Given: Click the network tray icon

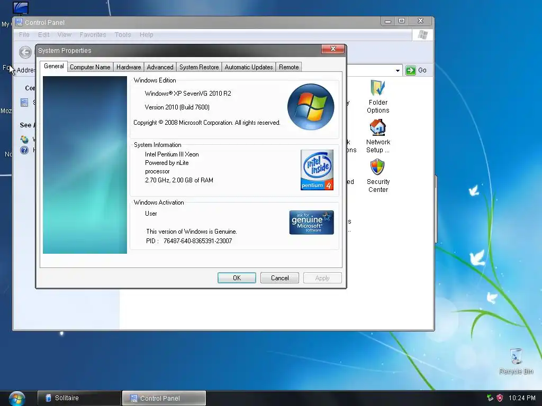Looking at the screenshot, I should (x=490, y=398).
